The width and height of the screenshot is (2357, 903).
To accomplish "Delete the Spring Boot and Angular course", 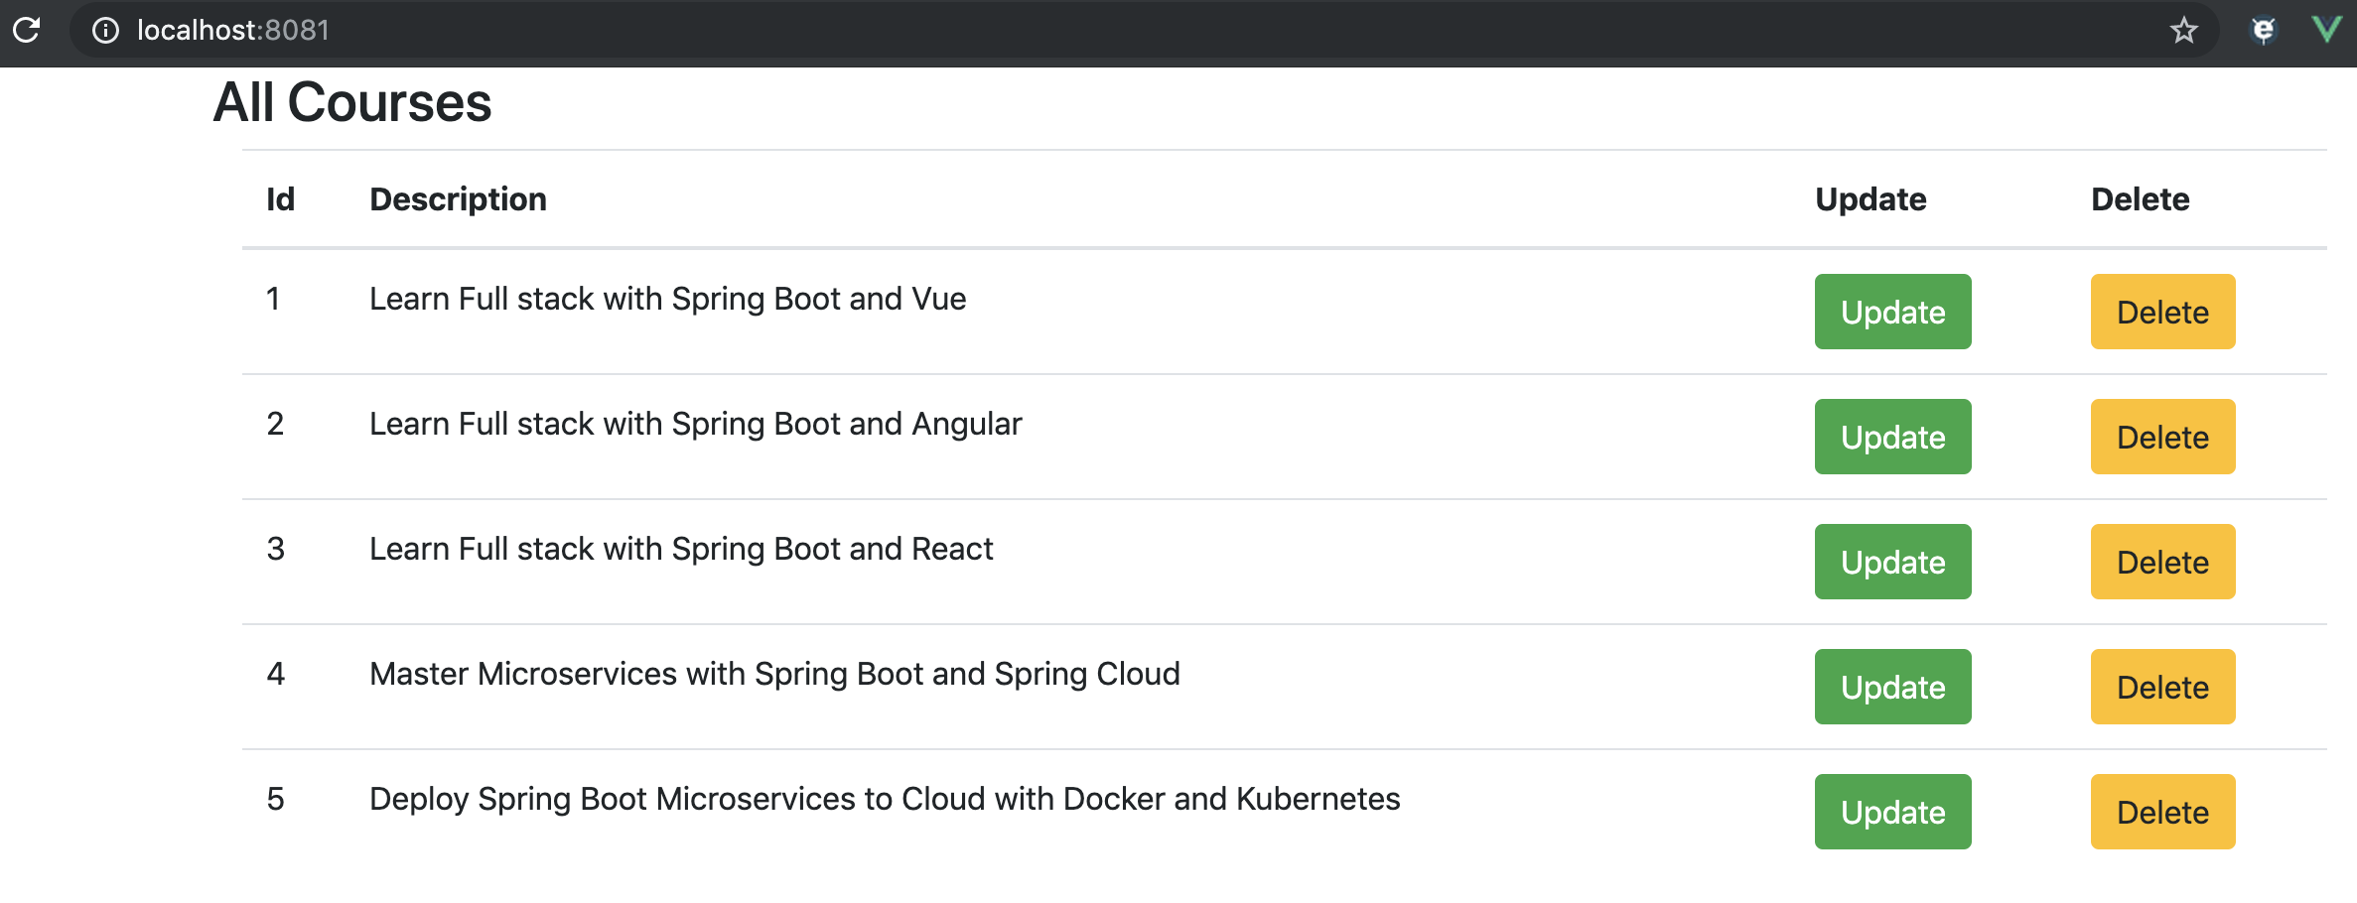I will click(2162, 437).
